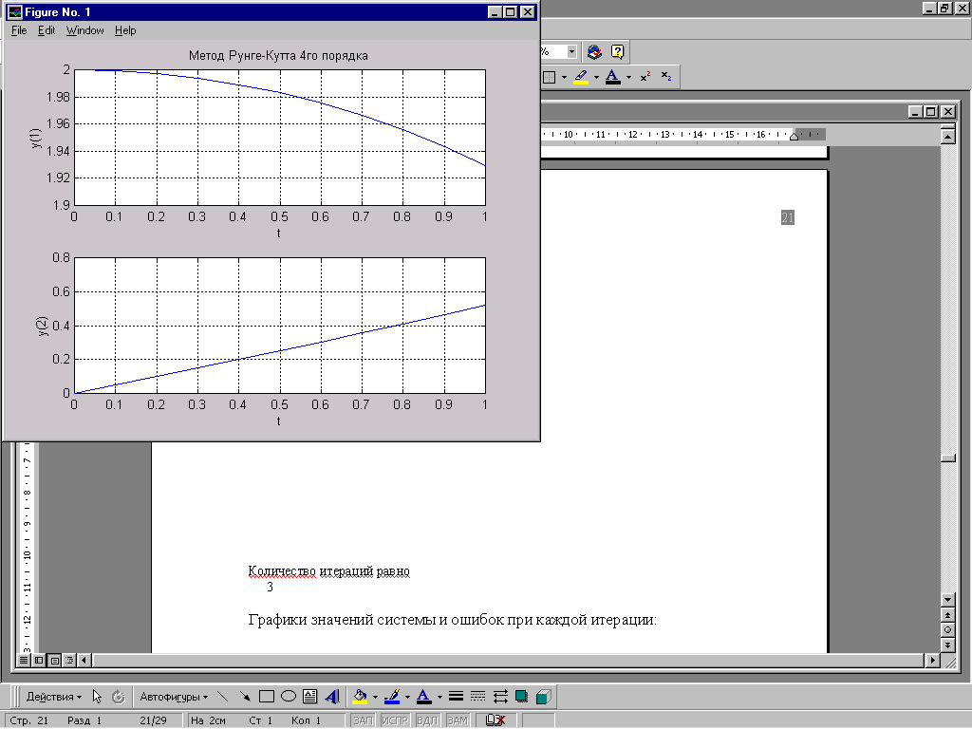Open the File menu in Figure window
Viewport: 972px width, 729px height.
19,30
